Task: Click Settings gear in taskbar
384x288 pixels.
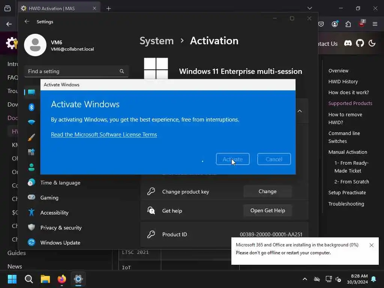Action: [x=78, y=279]
